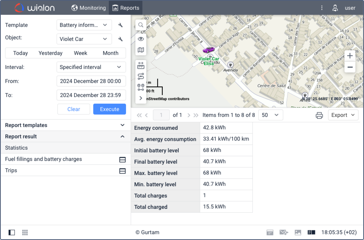Select the Yesterday interval option
Image resolution: width=364 pixels, height=240 pixels.
(x=50, y=53)
